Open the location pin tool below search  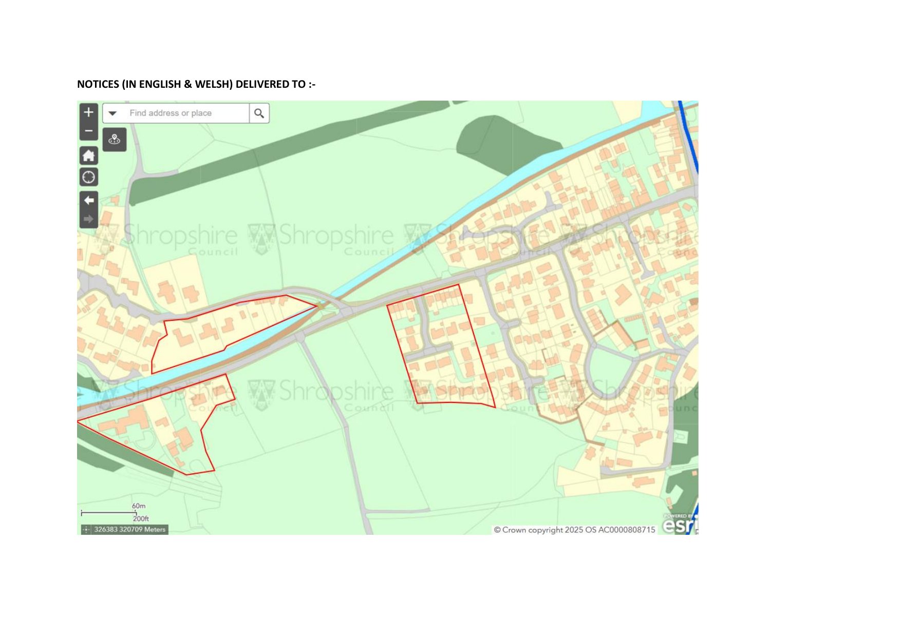coord(114,140)
